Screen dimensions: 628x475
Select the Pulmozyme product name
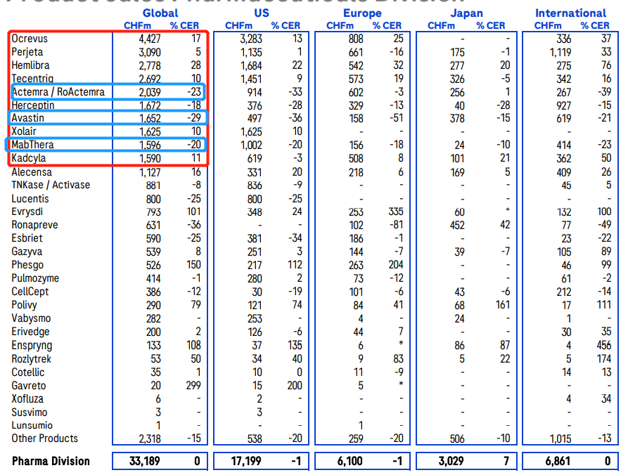tap(35, 278)
